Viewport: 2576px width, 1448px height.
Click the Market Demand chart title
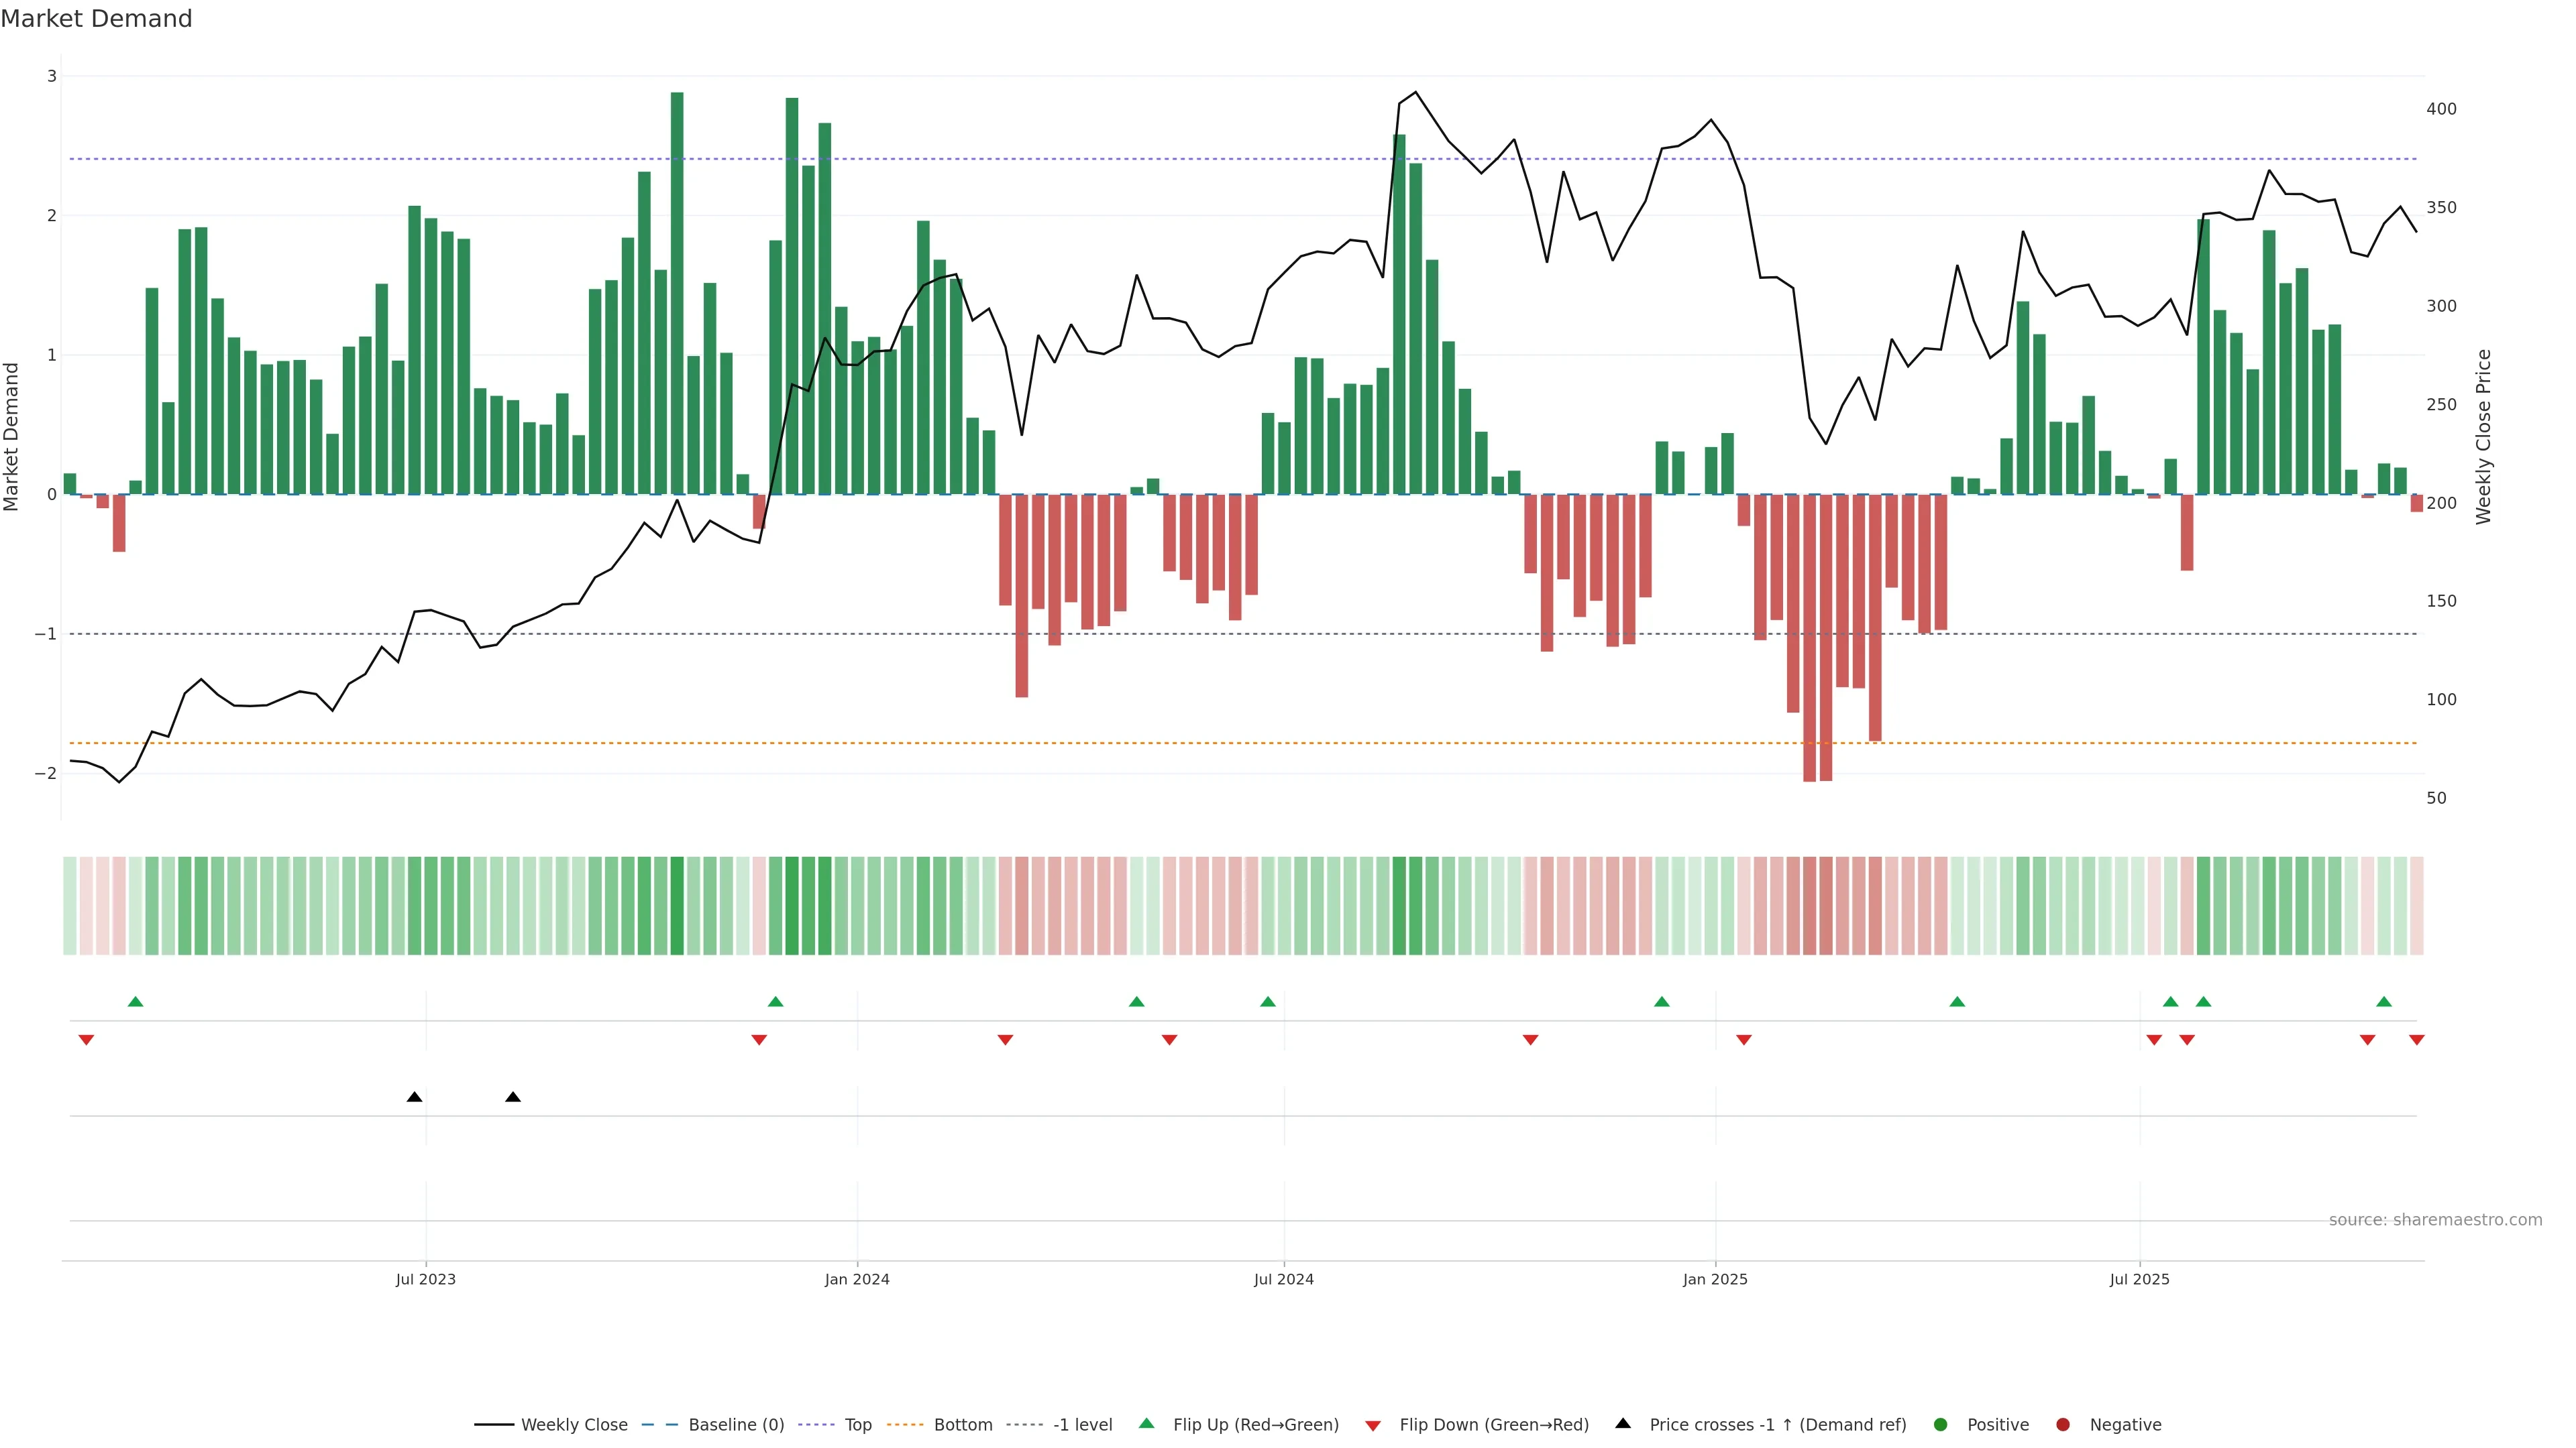pyautogui.click(x=96, y=19)
